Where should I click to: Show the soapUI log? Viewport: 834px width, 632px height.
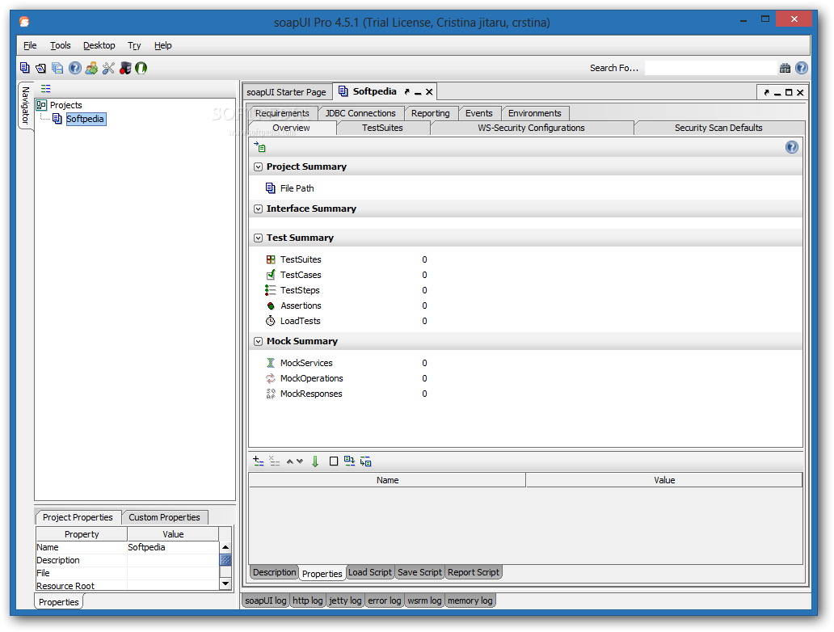point(265,600)
